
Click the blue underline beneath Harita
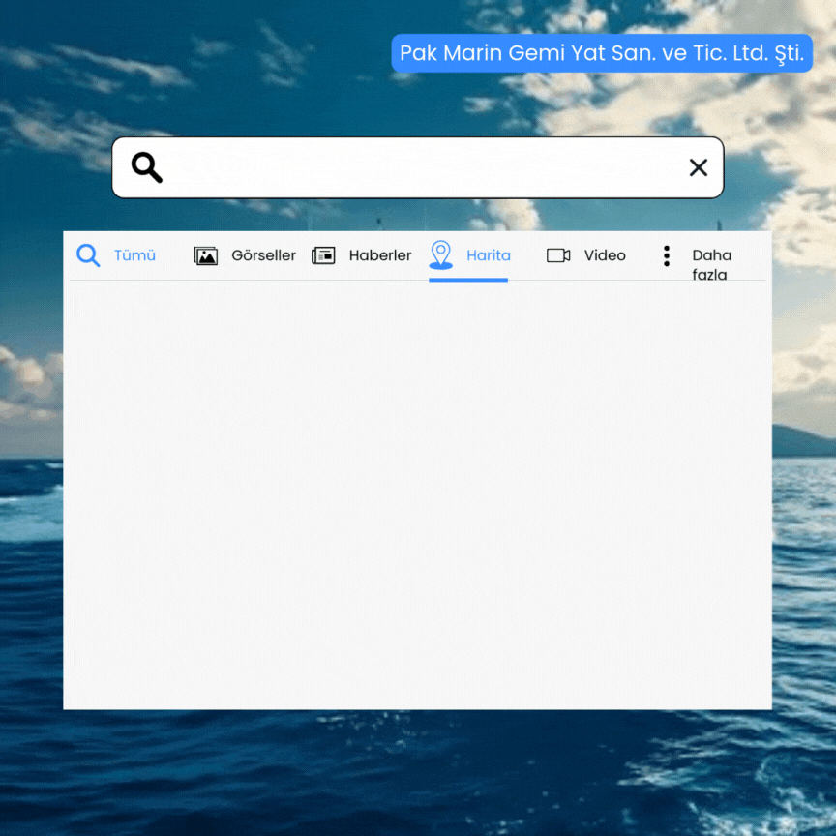tap(468, 280)
